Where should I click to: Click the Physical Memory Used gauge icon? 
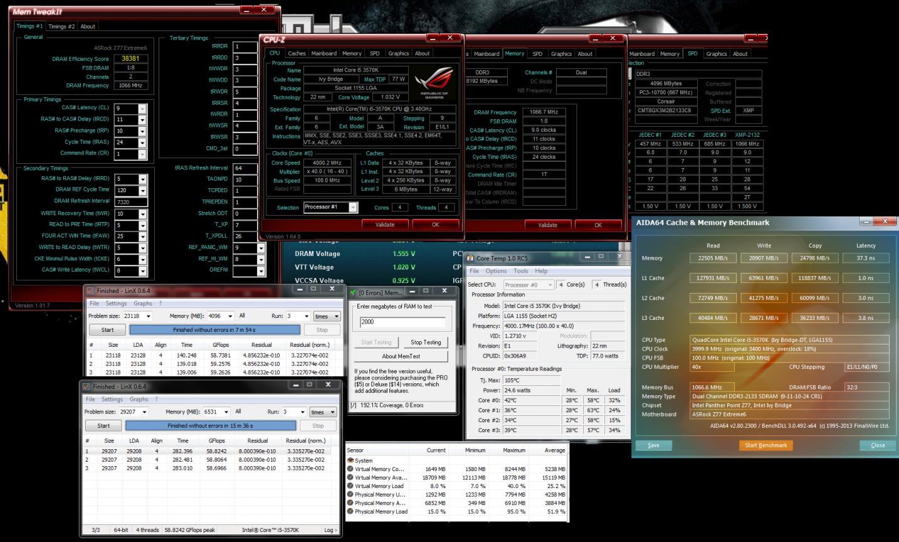(x=350, y=494)
